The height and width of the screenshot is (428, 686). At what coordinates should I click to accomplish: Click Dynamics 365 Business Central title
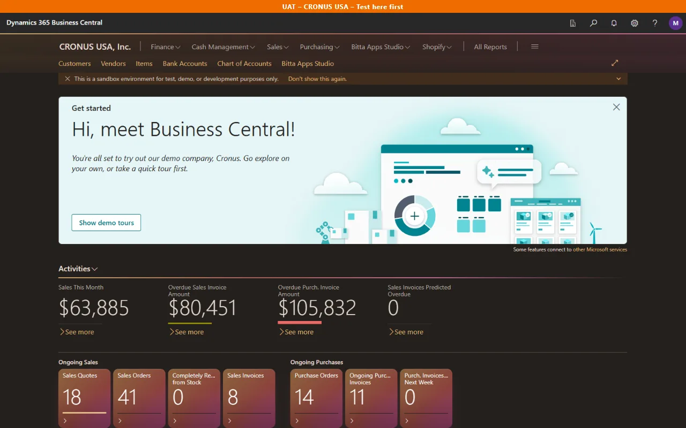tap(55, 23)
